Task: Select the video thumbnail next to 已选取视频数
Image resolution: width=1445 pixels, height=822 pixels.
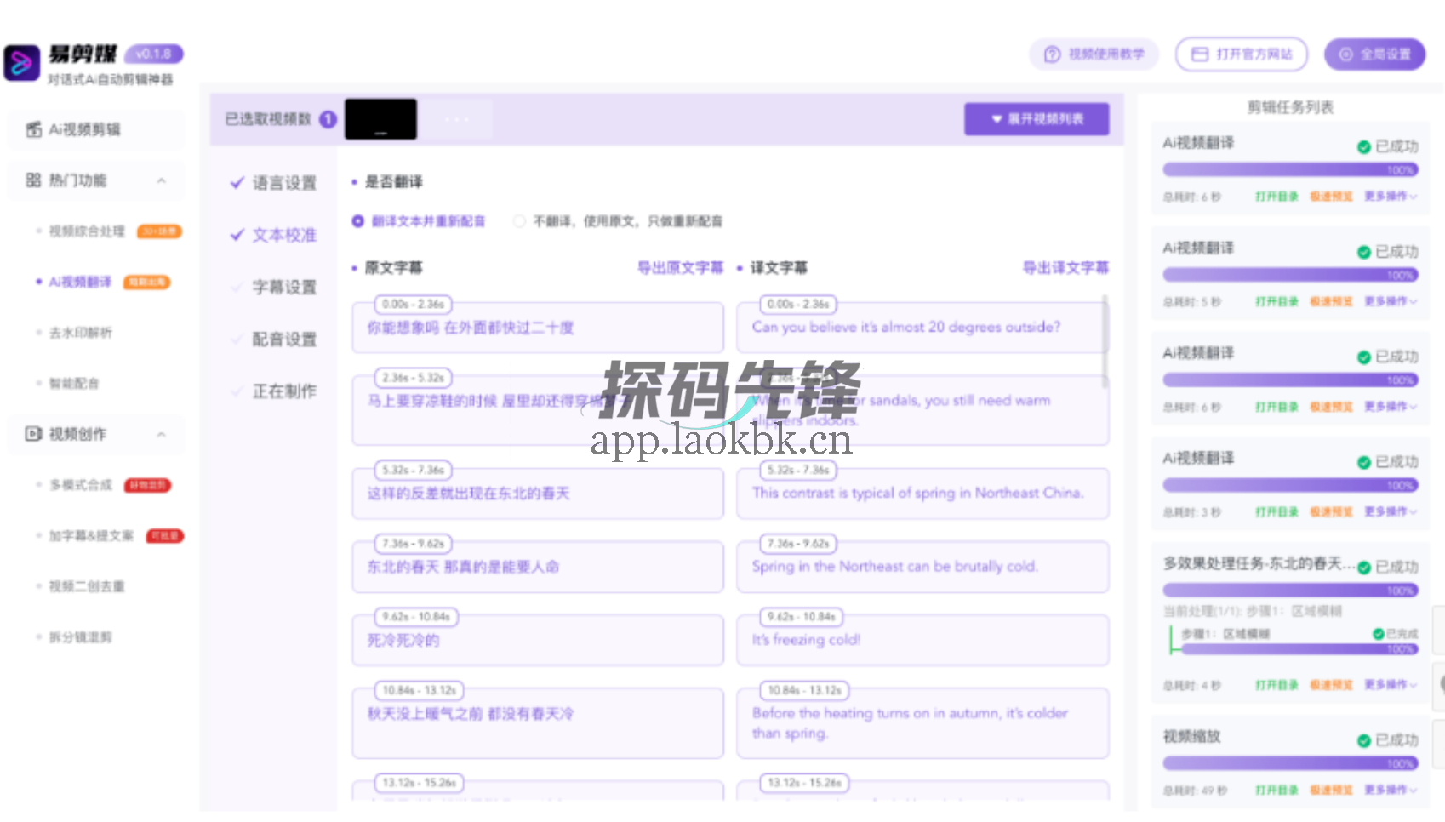Action: point(380,119)
